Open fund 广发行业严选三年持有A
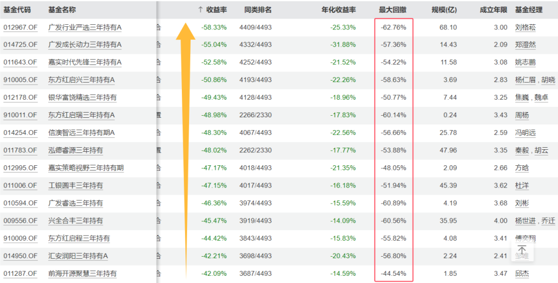The height and width of the screenshot is (283, 558). 85,27
